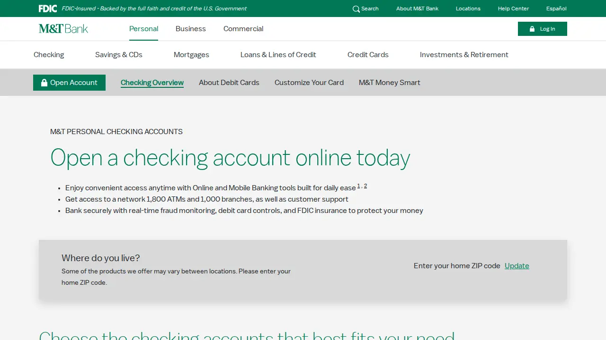
Task: Click footnote 2 superscript link
Action: point(365,186)
